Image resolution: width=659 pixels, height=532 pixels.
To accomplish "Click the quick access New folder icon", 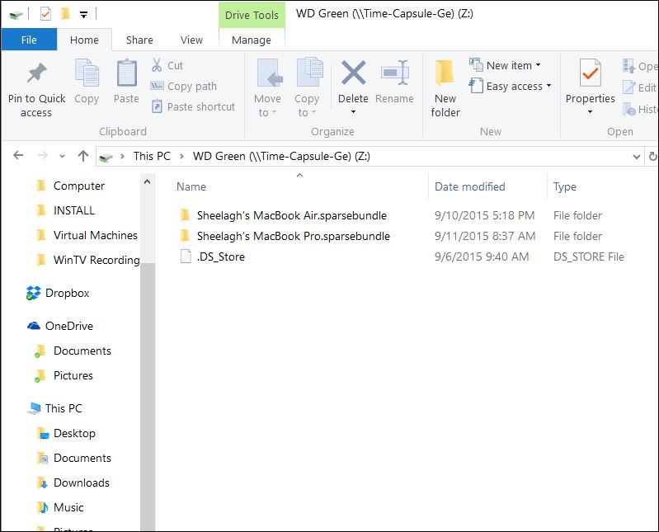I will (x=65, y=14).
